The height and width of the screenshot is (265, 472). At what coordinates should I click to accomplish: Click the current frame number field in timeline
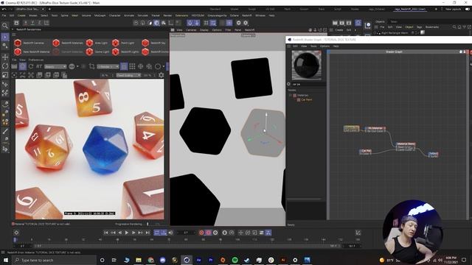point(186,233)
